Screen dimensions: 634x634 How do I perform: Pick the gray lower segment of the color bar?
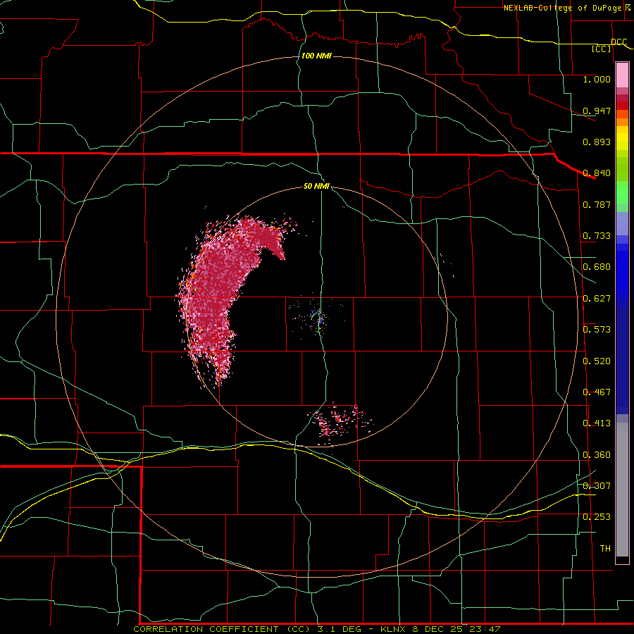tap(622, 490)
